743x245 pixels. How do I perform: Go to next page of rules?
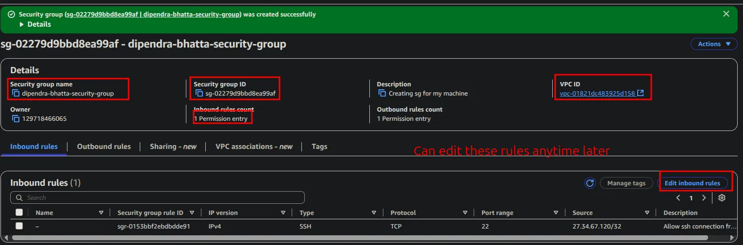(x=704, y=198)
